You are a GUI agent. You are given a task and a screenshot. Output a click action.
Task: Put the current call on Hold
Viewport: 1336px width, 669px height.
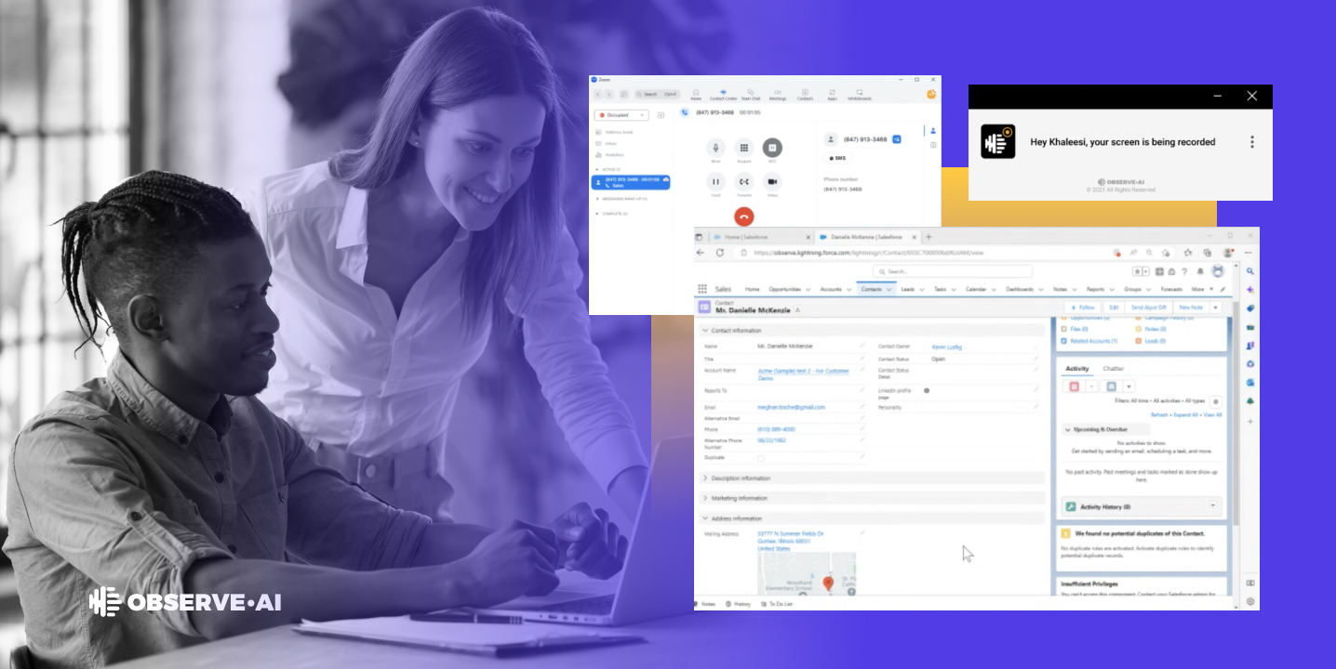click(x=715, y=182)
